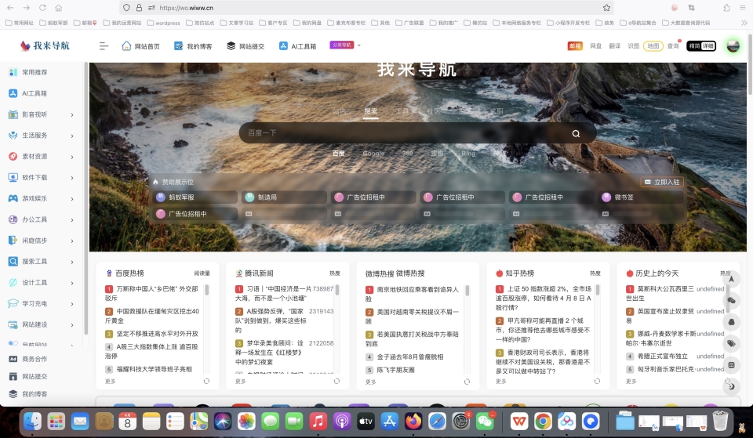
Task: Click the search magnifier icon in search bar
Action: pos(576,133)
